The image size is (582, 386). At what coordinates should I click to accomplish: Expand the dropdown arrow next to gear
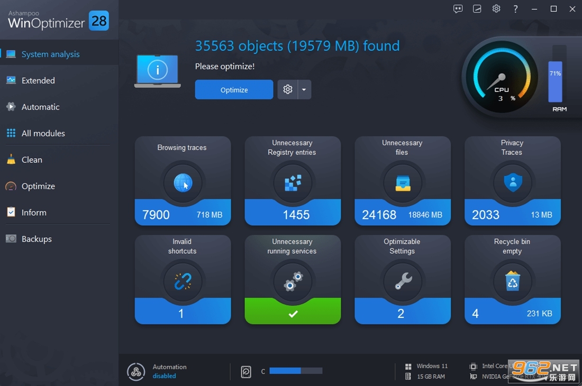coord(304,89)
